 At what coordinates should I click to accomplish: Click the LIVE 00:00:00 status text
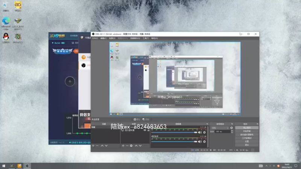coord(201,150)
